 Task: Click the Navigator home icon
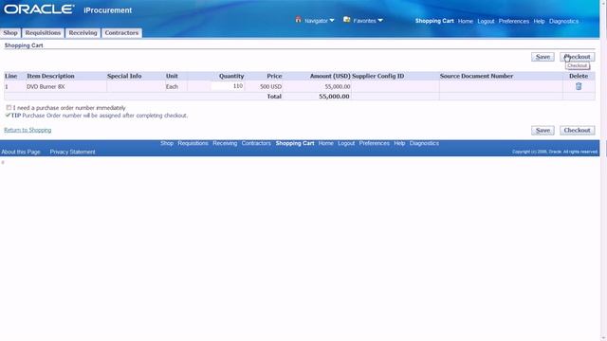pos(298,20)
